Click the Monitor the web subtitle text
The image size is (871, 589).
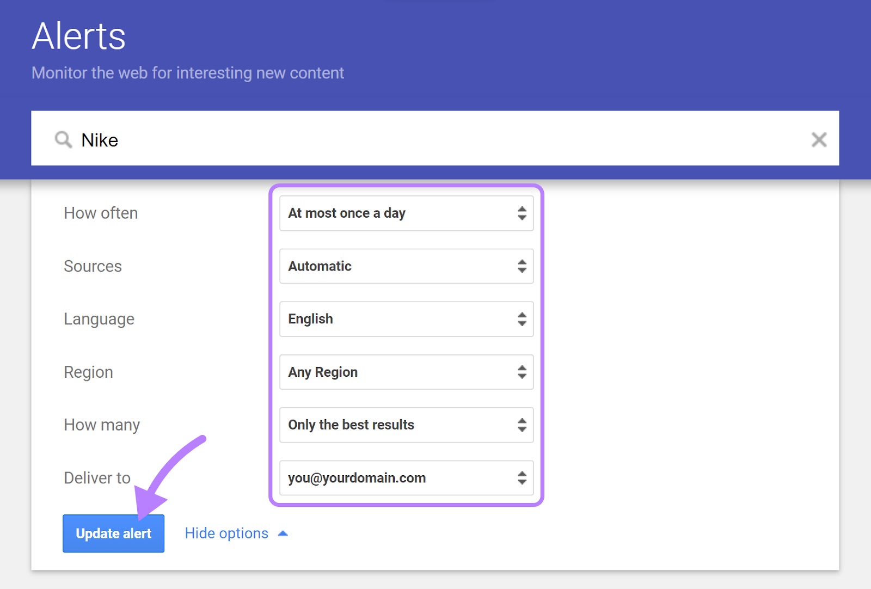pos(188,73)
